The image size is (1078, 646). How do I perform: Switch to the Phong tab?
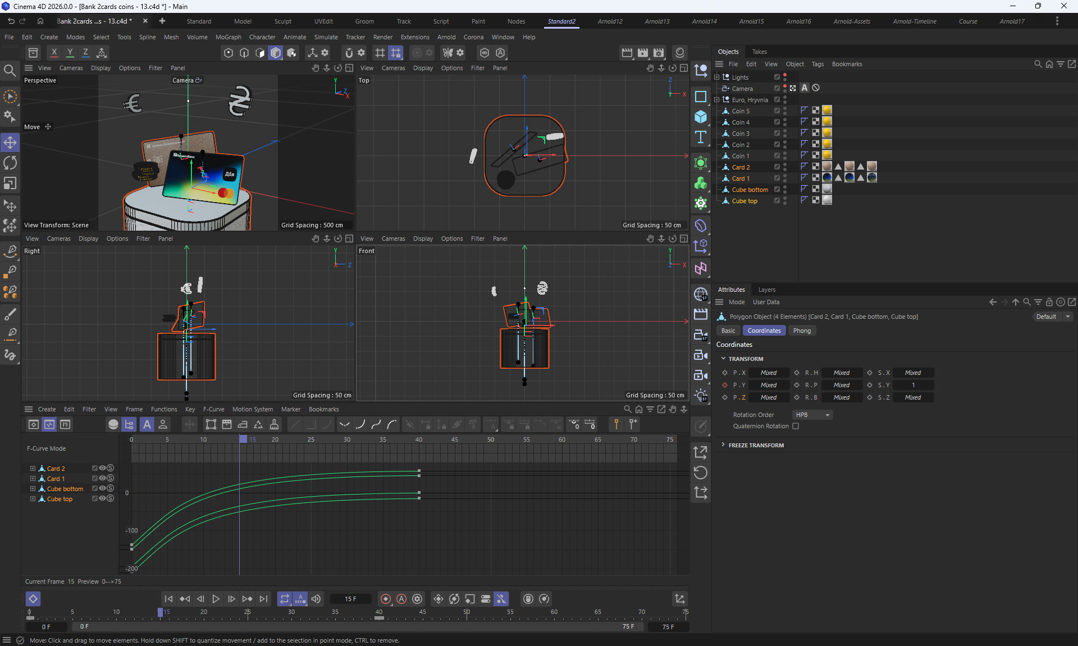(x=802, y=331)
